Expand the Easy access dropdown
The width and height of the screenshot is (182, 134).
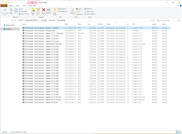click(x=63, y=11)
